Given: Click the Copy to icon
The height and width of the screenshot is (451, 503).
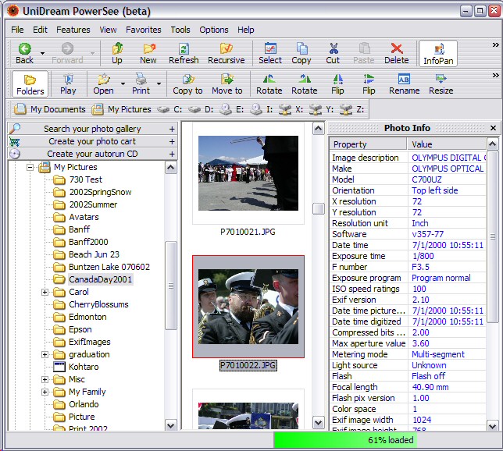Looking at the screenshot, I should (x=187, y=80).
